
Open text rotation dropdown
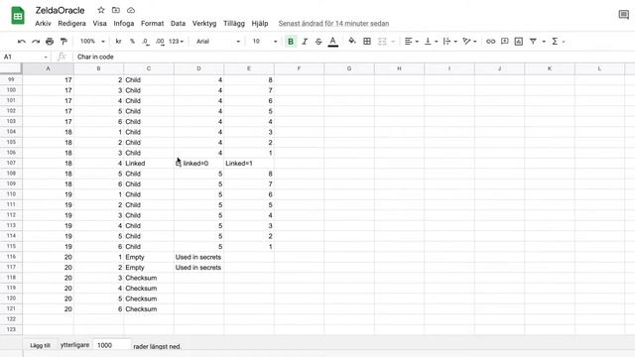(469, 42)
